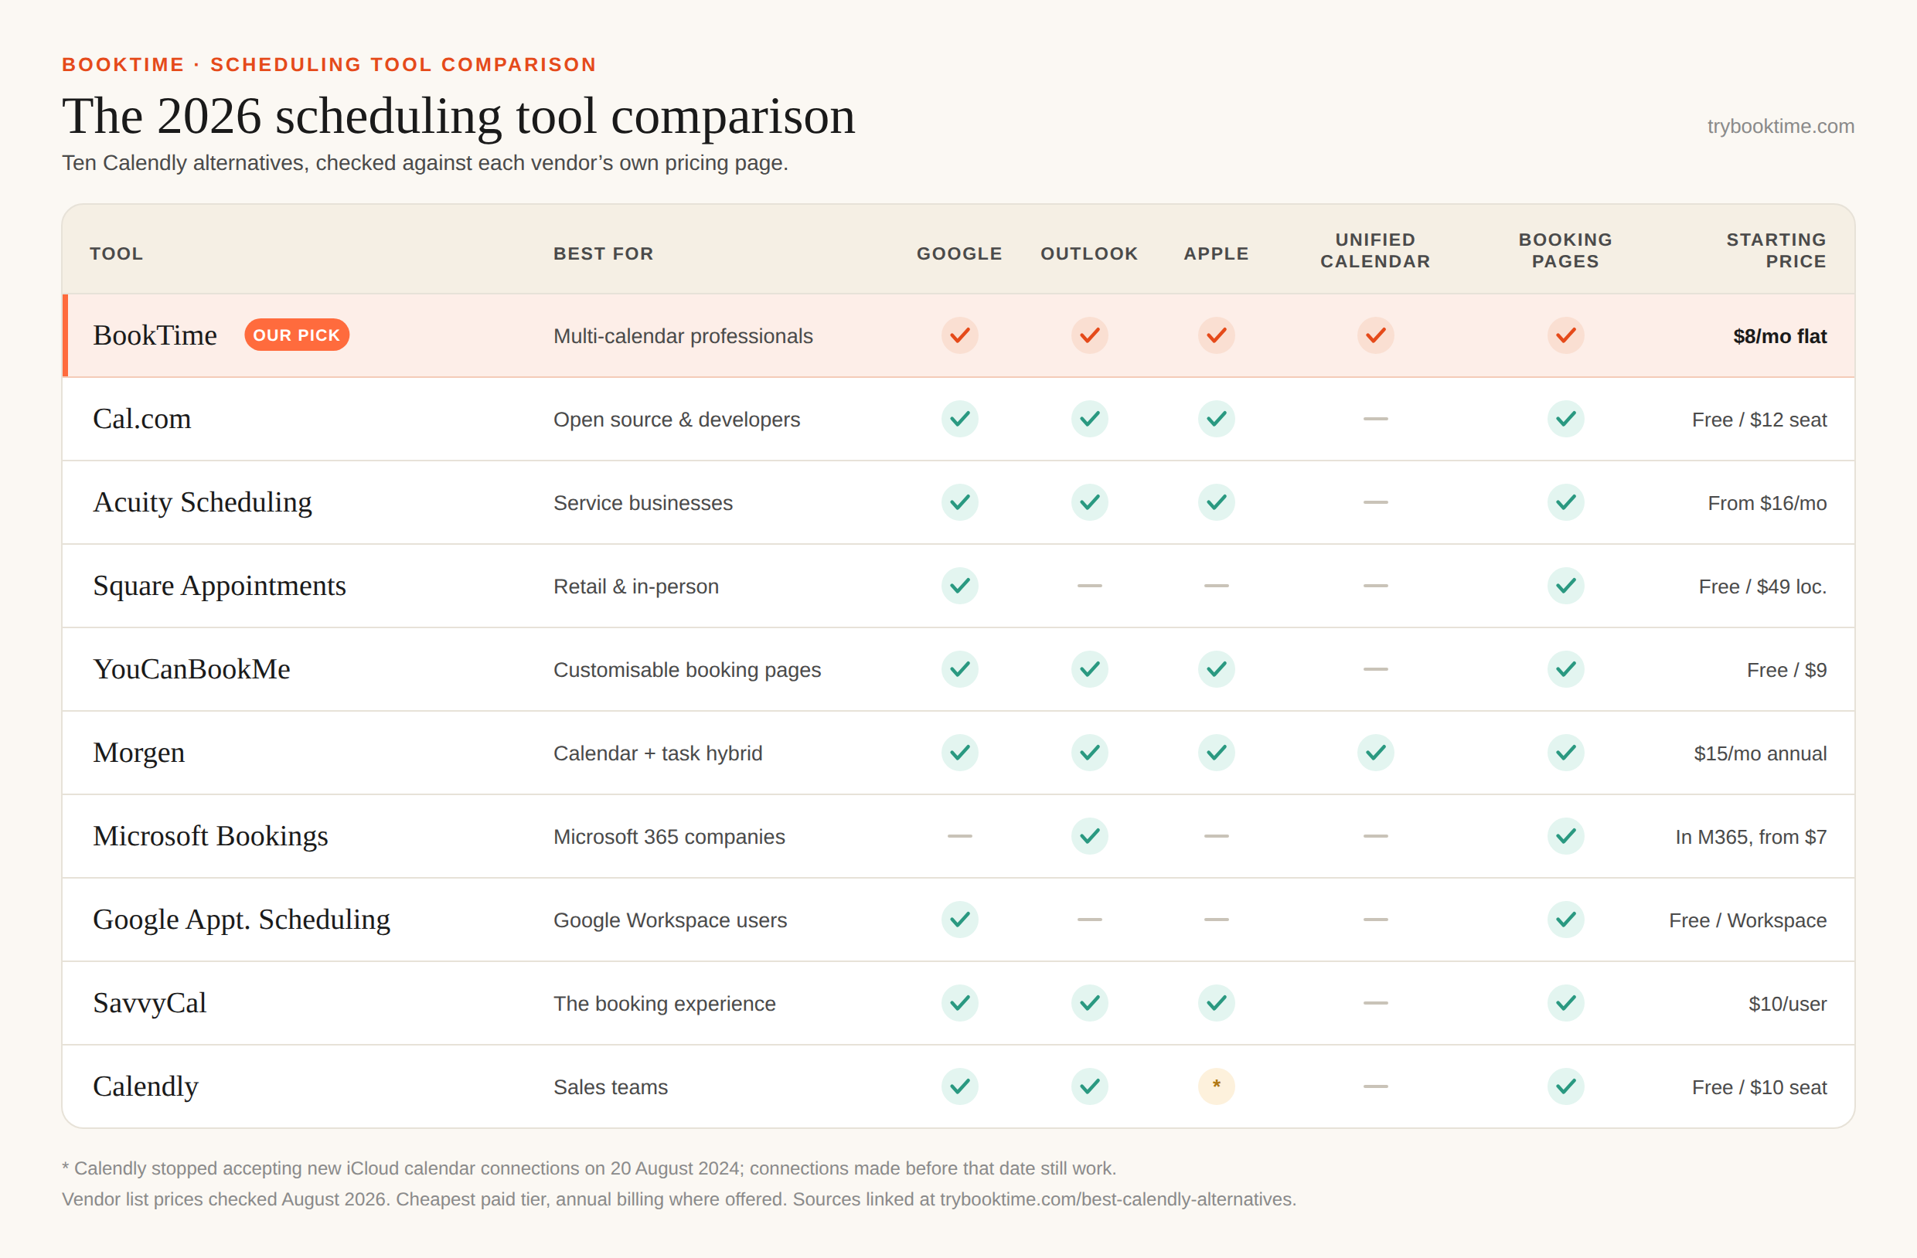Select the Acuity Scheduling tool name
The width and height of the screenshot is (1917, 1258).
(x=203, y=501)
